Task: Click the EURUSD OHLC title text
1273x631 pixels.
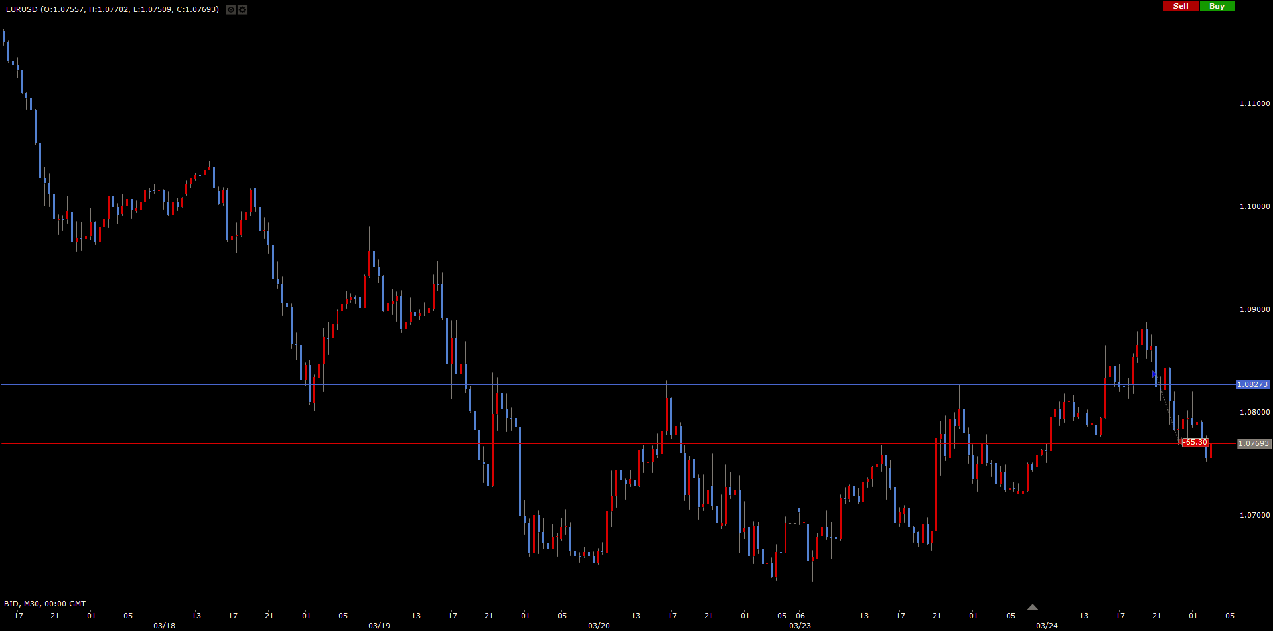Action: click(x=112, y=9)
